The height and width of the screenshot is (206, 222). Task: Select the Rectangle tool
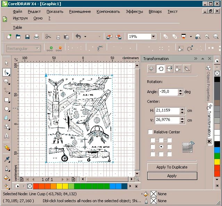tap(7, 100)
